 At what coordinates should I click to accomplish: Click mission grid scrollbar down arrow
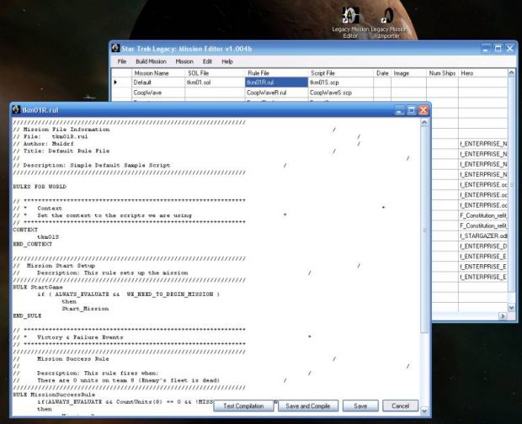click(x=512, y=308)
